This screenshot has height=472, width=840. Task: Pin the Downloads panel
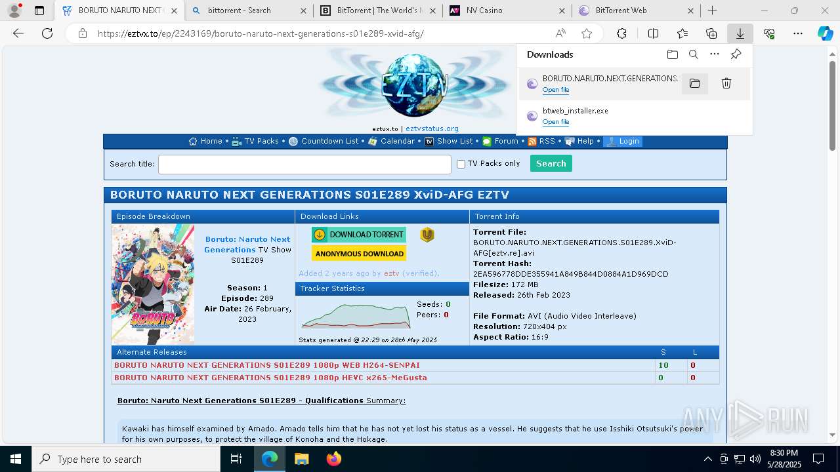click(736, 54)
